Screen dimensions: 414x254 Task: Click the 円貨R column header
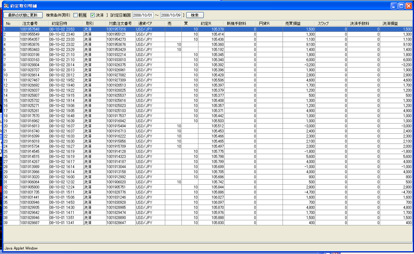(270, 24)
